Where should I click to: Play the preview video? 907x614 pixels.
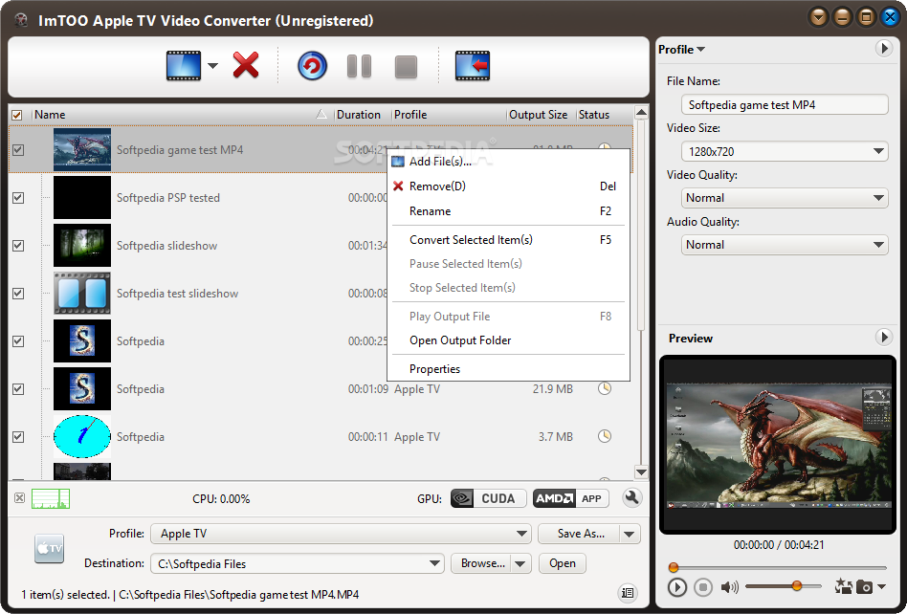[x=676, y=587]
